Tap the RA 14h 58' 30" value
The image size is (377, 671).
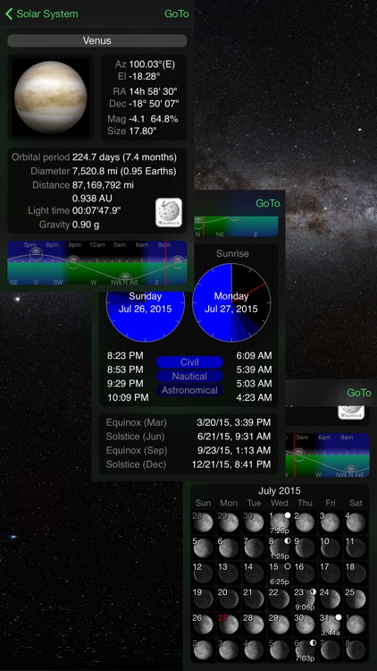(x=153, y=90)
